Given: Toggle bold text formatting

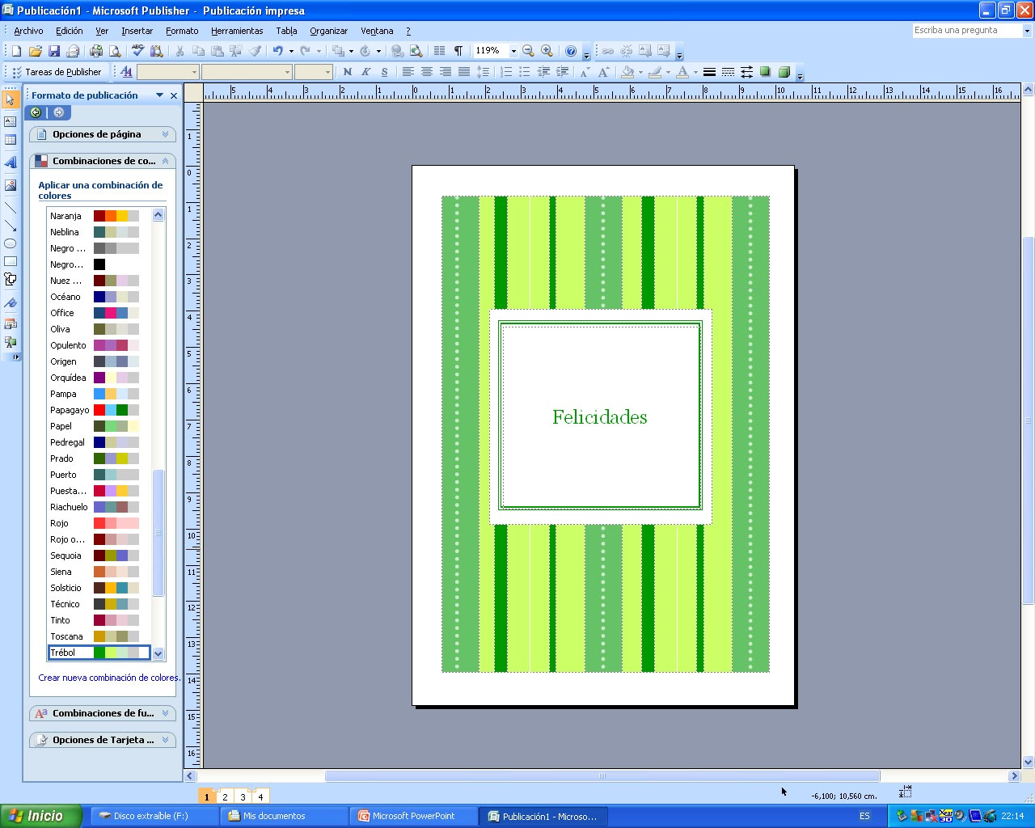Looking at the screenshot, I should [x=347, y=72].
